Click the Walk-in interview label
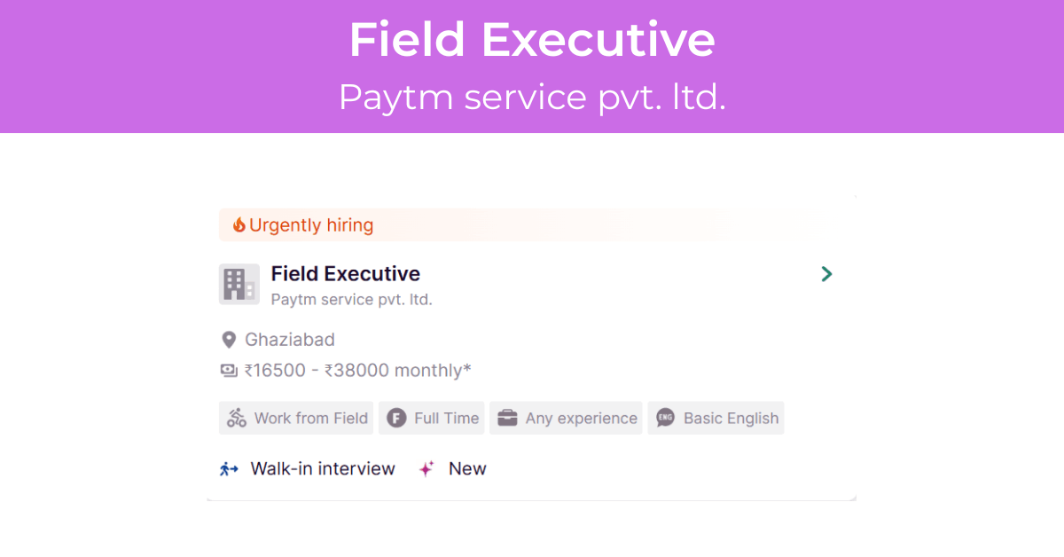1064x557 pixels. (x=323, y=469)
